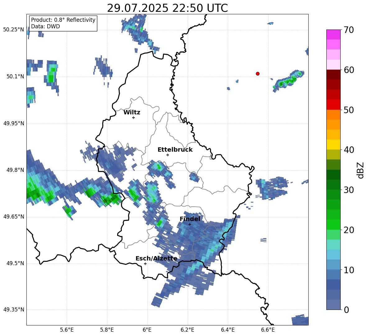Click the yellow swatch just above 40
This screenshot has width=368, height=336.
tap(333, 145)
